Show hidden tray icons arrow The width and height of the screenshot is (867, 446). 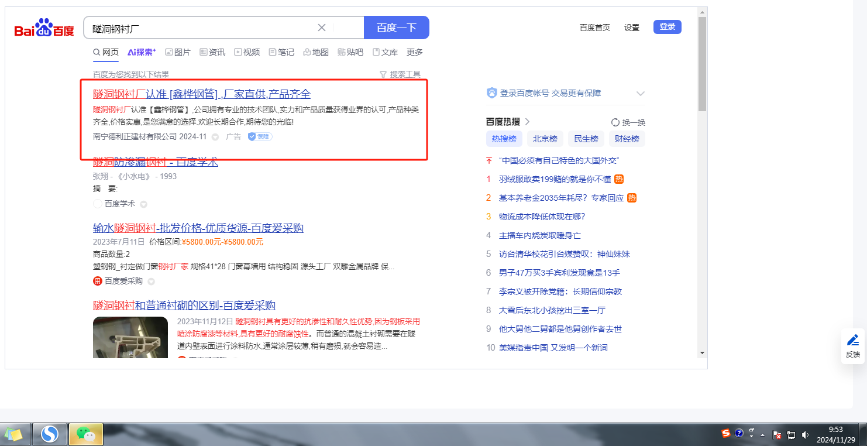coord(763,435)
